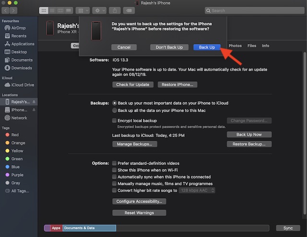Click the Edit Tags toolbar icon
Image resolution: width=307 pixels, height=237 pixels.
pyautogui.click(x=129, y=11)
